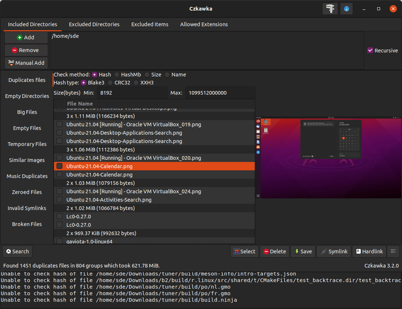The height and width of the screenshot is (309, 402).
Task: Click the Czkawka 3.2.0 version label
Action: pyautogui.click(x=382, y=266)
